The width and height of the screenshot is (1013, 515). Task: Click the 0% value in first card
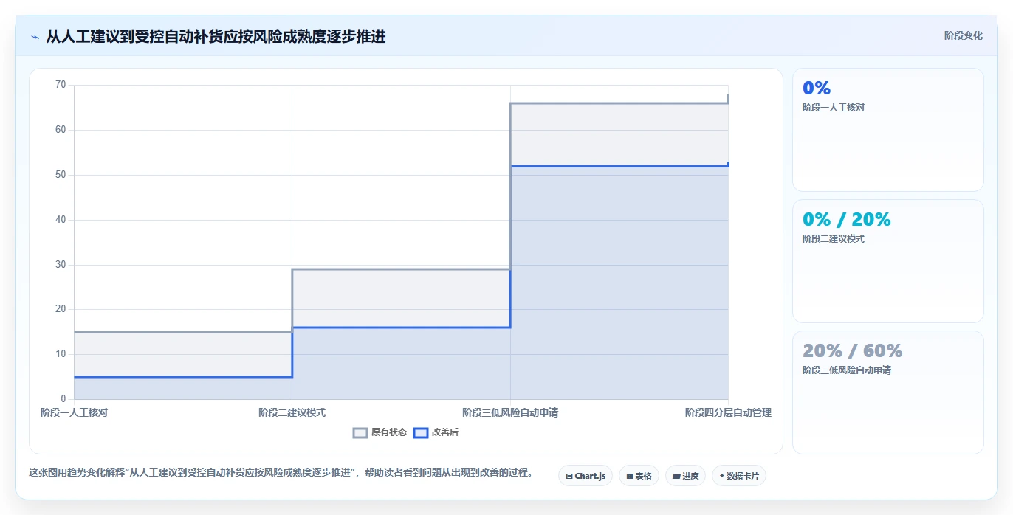tap(817, 89)
